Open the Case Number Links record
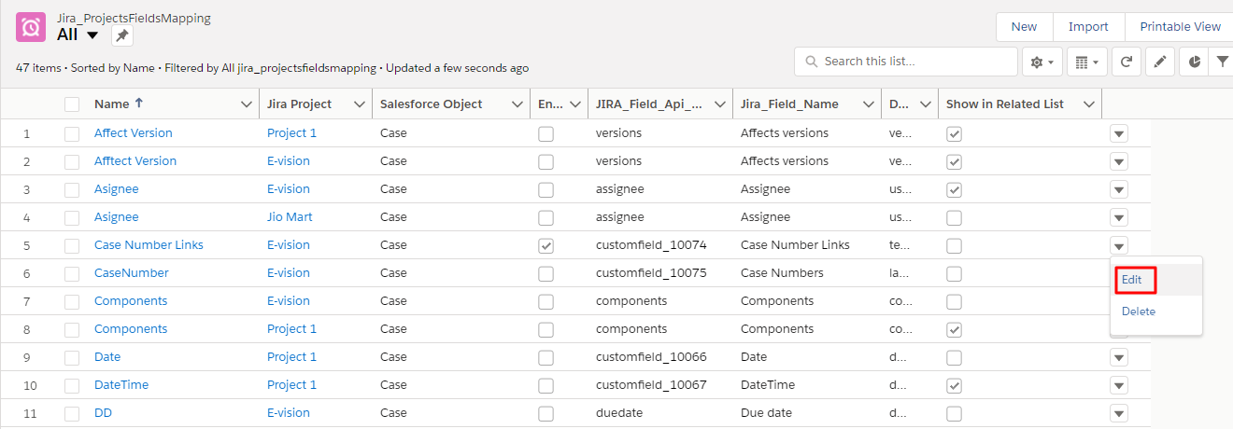The image size is (1233, 429). click(149, 245)
